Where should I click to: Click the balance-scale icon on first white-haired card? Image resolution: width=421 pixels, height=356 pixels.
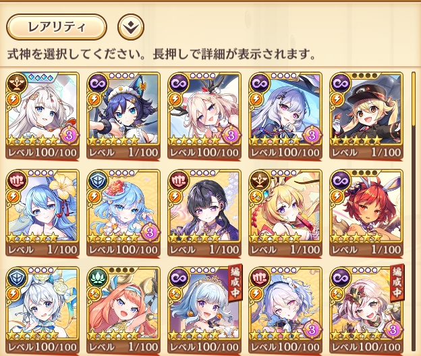tap(17, 83)
